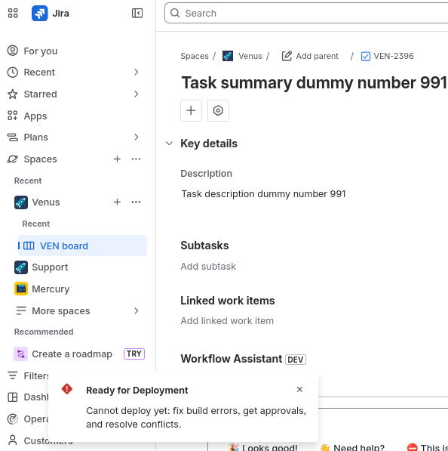Open the Venus space in sidebar
Image resolution: width=448 pixels, height=451 pixels.
point(46,202)
